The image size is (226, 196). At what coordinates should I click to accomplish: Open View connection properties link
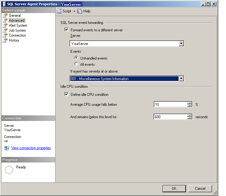[x=31, y=148]
